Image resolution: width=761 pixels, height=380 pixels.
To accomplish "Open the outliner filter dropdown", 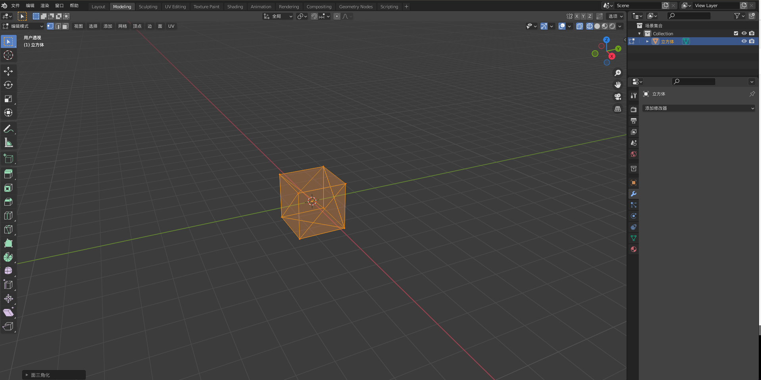I will point(739,16).
